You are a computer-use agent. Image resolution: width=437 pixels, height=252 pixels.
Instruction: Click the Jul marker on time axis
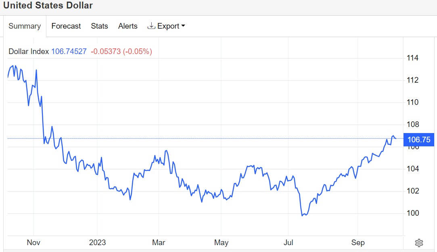[x=288, y=242]
